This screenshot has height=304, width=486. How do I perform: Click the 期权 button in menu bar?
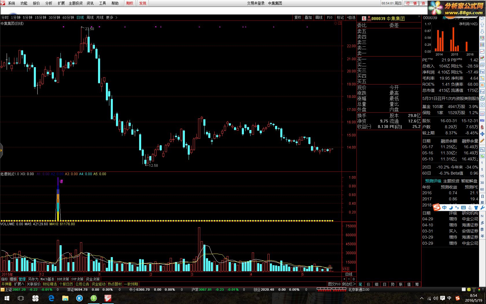[130, 3]
